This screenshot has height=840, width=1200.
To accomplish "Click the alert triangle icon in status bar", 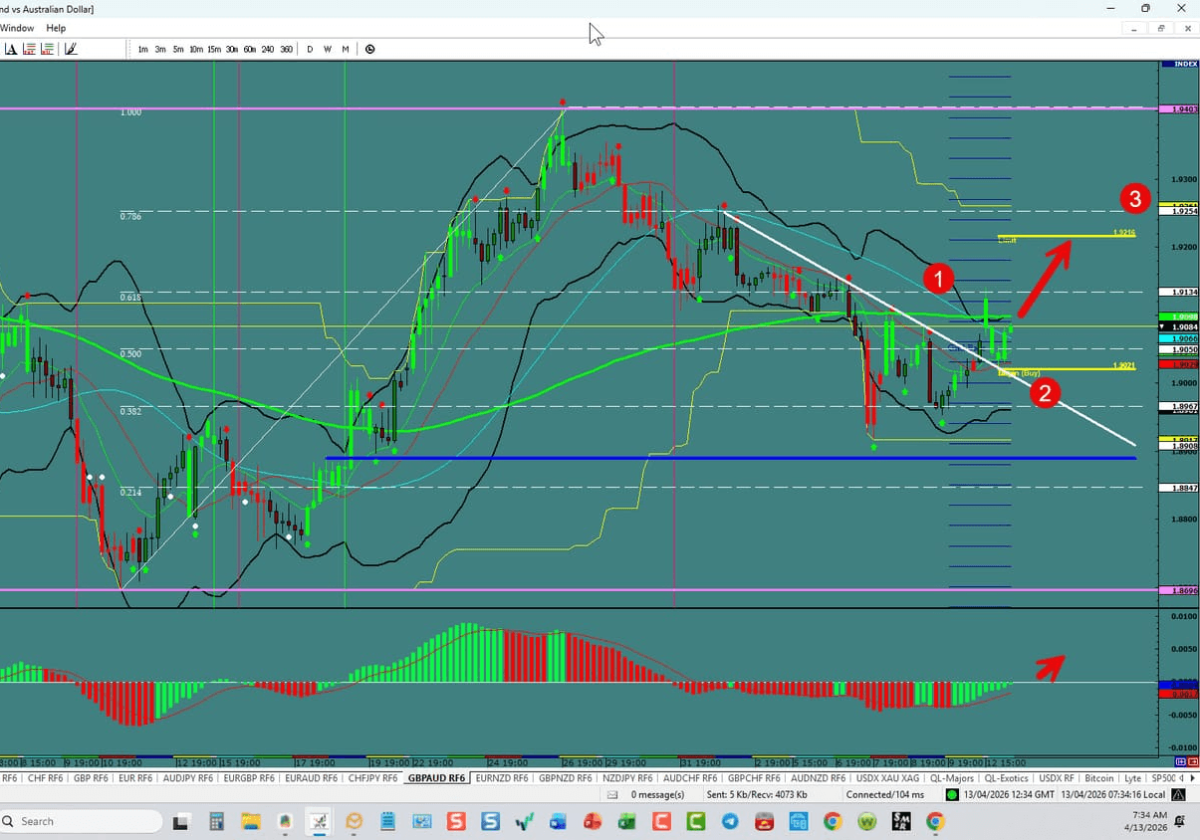I will click(1179, 794).
